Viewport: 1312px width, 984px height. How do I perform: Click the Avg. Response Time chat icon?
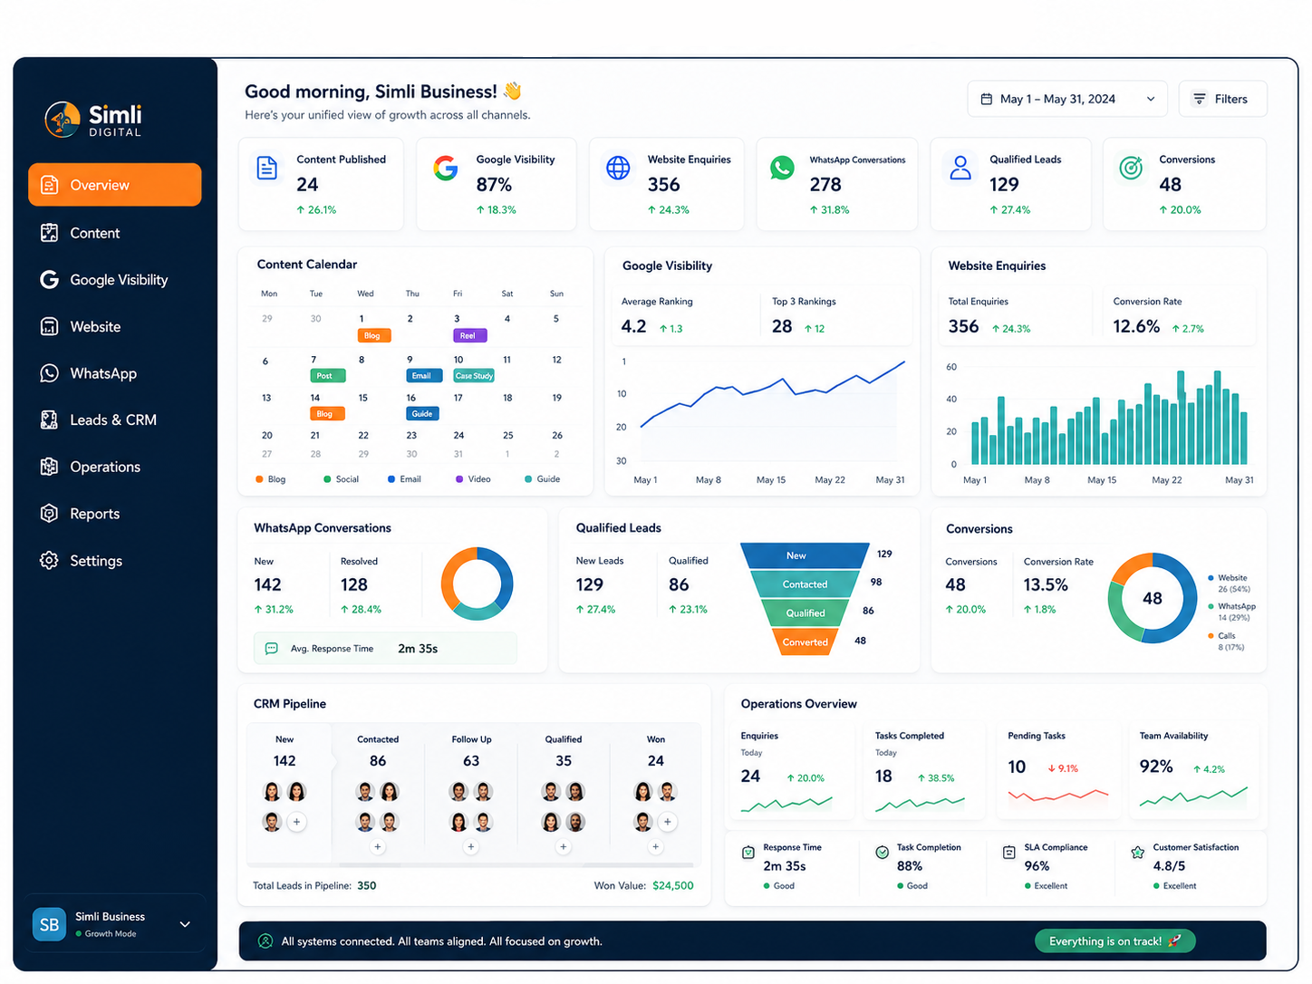coord(271,649)
